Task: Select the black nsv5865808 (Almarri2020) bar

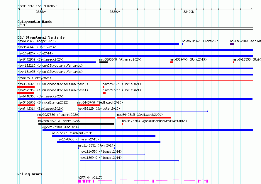Action: (x=104, y=62)
